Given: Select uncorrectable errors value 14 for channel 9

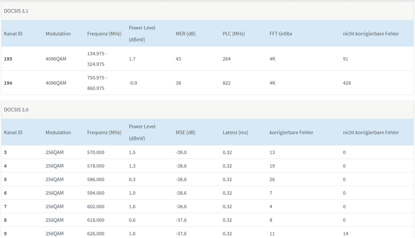Looking at the screenshot, I should click(345, 234).
